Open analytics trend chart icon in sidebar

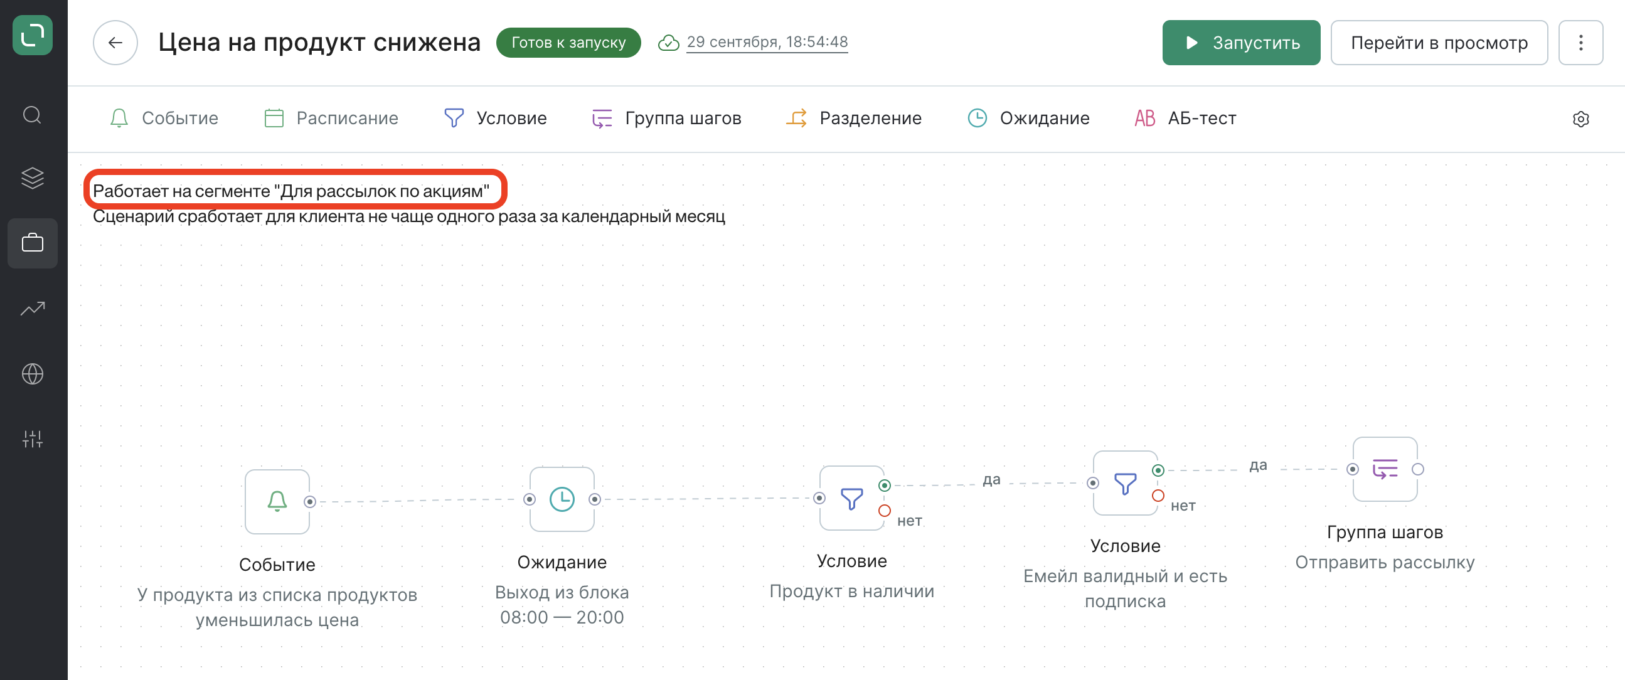click(x=32, y=309)
